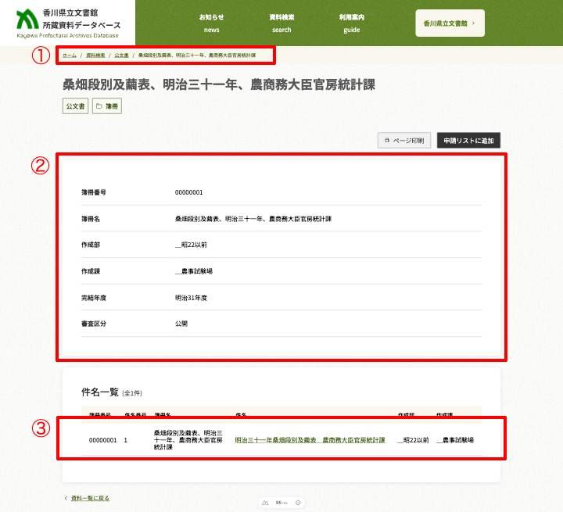Click the 完結年度 value 明治31年度
Screen dimensions: 563x512
click(x=191, y=298)
